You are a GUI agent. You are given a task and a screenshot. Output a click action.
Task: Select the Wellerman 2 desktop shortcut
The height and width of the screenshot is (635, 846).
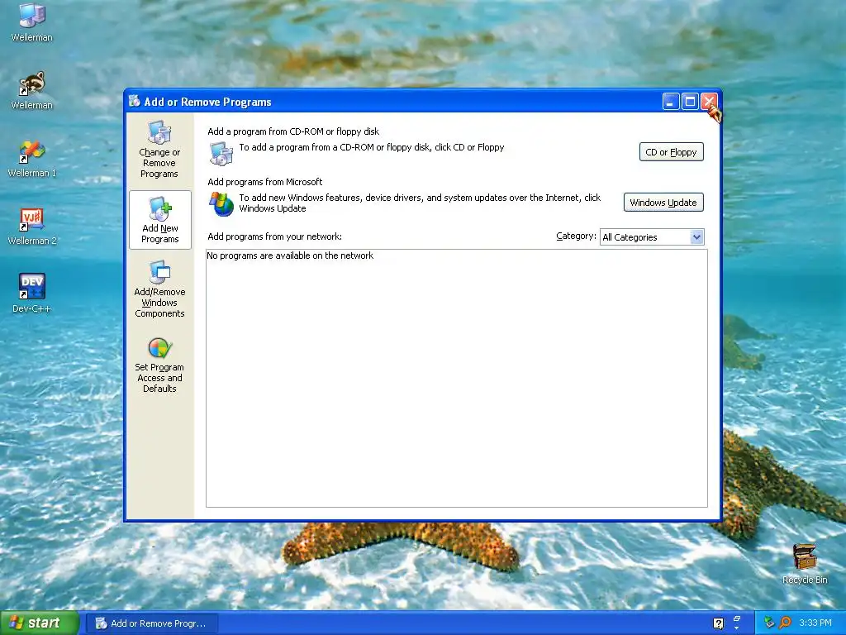32,227
